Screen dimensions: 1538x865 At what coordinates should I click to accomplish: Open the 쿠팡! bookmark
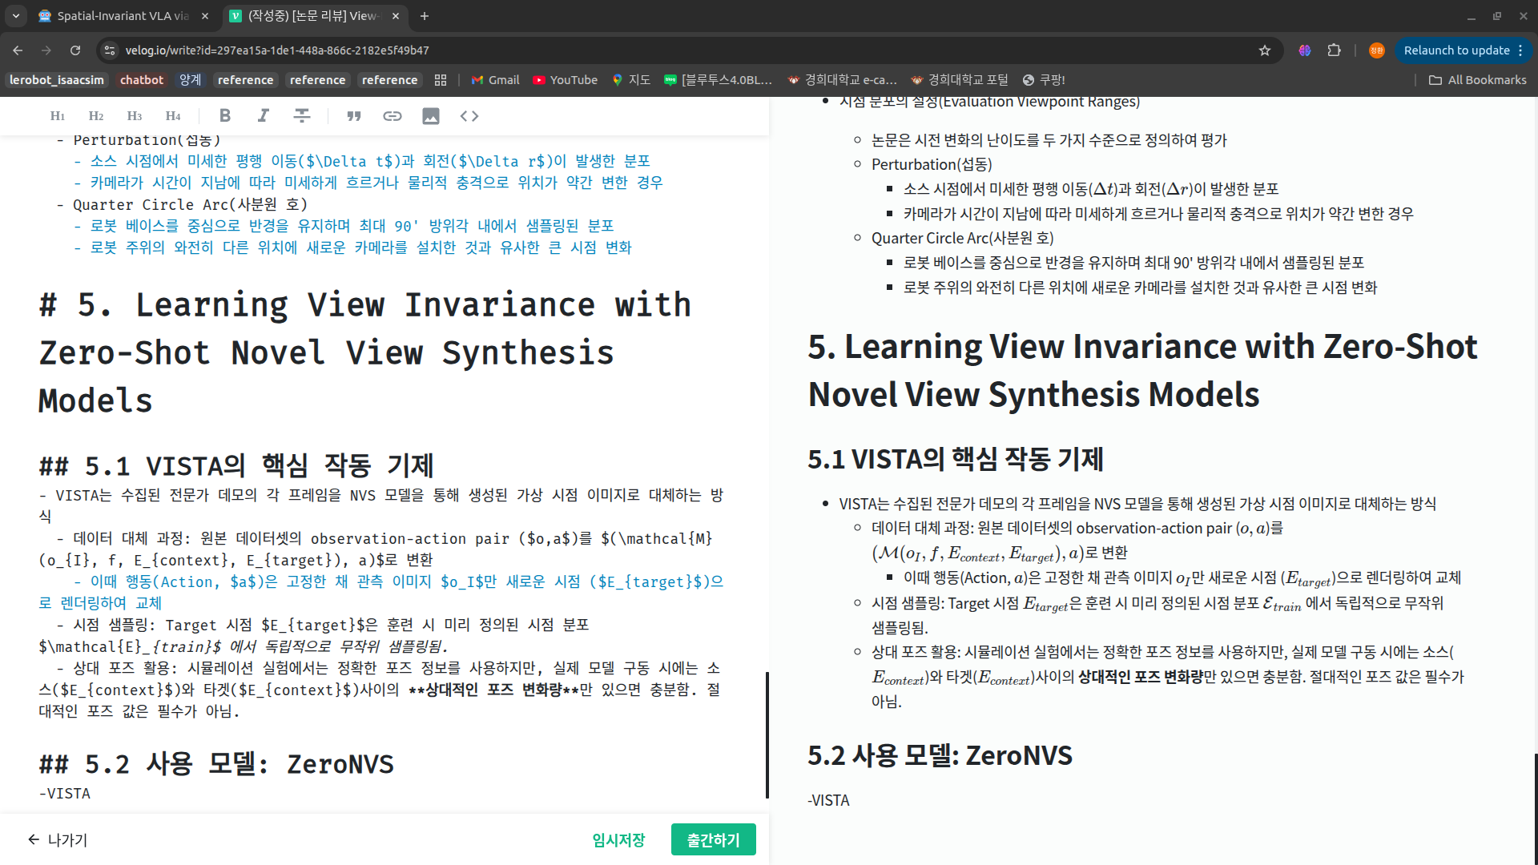1044,80
